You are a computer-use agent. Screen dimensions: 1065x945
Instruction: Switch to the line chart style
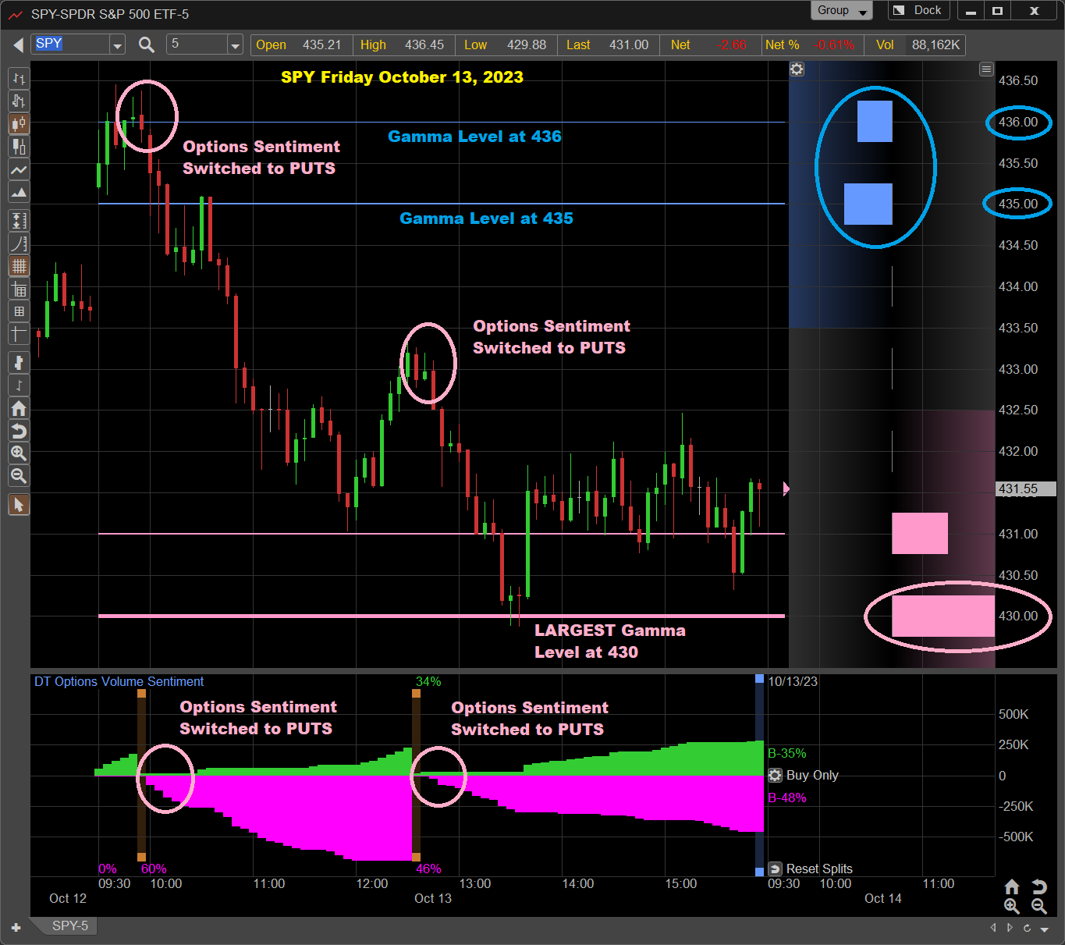point(19,169)
